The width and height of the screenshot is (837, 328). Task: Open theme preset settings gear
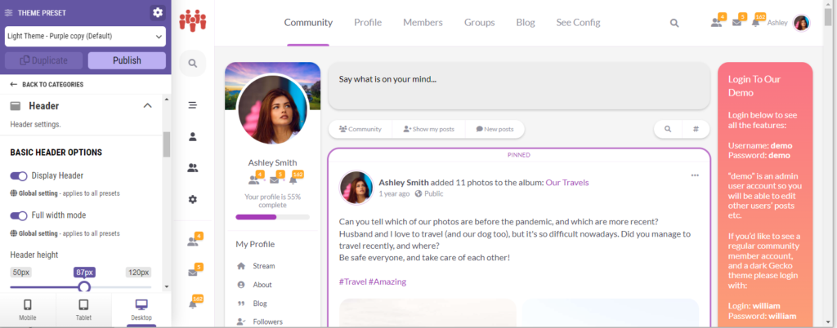tap(158, 12)
